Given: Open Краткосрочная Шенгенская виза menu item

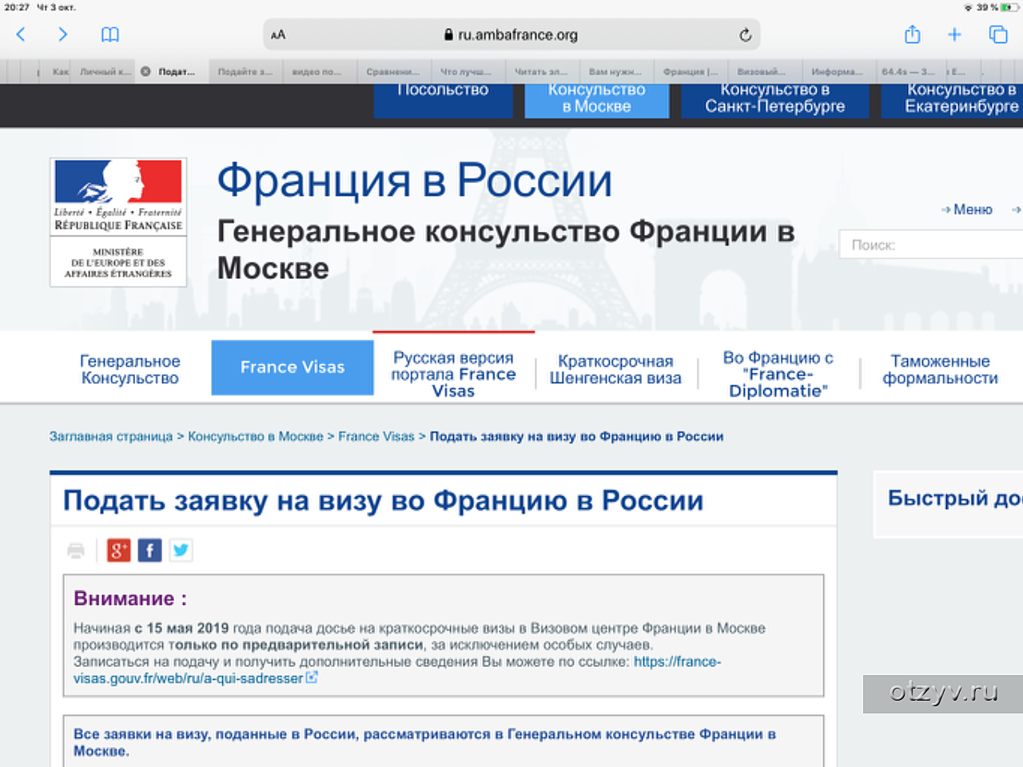Looking at the screenshot, I should pyautogui.click(x=615, y=369).
